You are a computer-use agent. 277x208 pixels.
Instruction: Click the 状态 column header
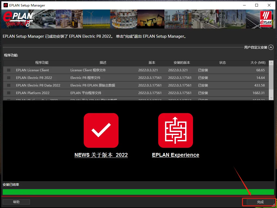tap(223, 63)
